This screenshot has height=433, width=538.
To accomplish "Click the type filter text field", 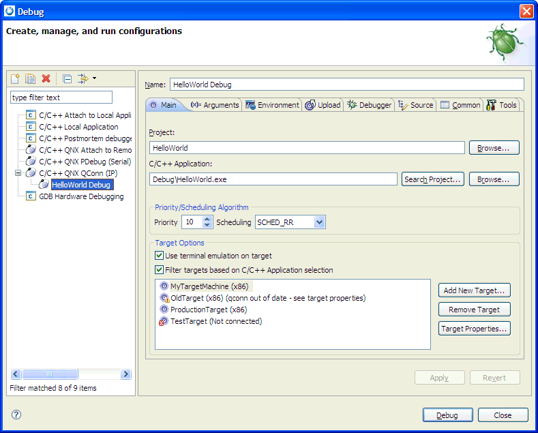I will point(61,98).
